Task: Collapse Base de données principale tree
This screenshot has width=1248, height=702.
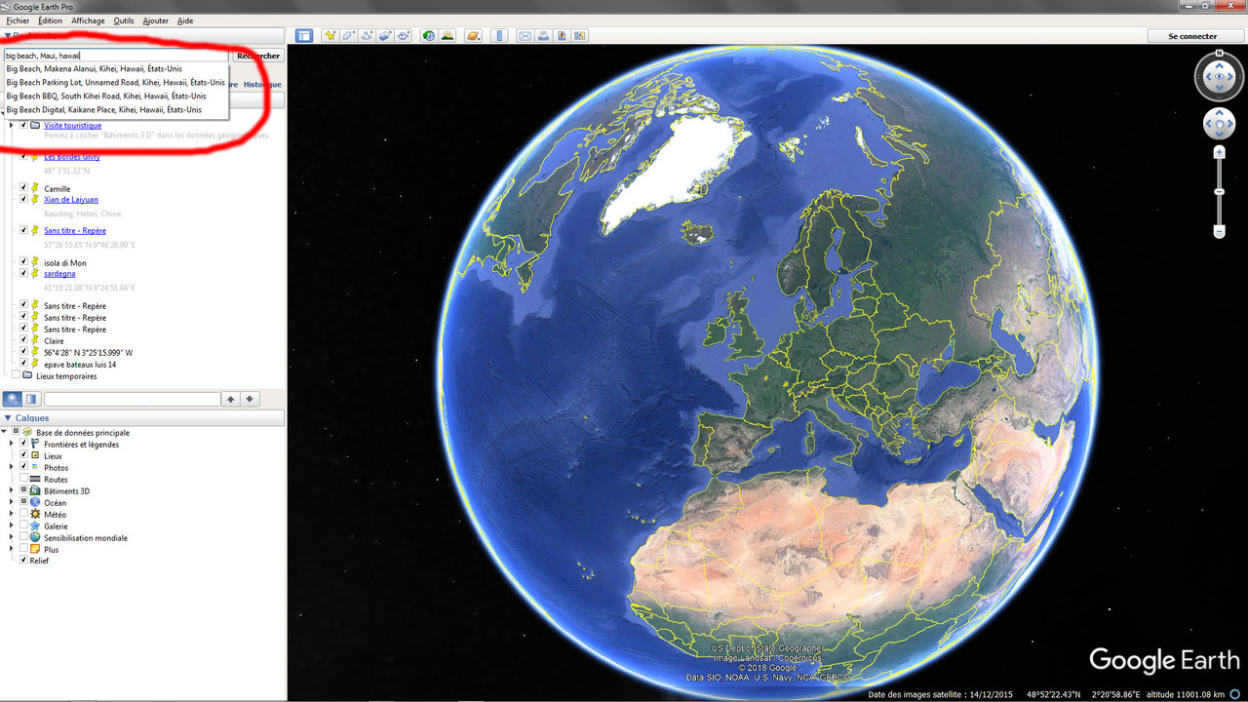Action: point(4,432)
